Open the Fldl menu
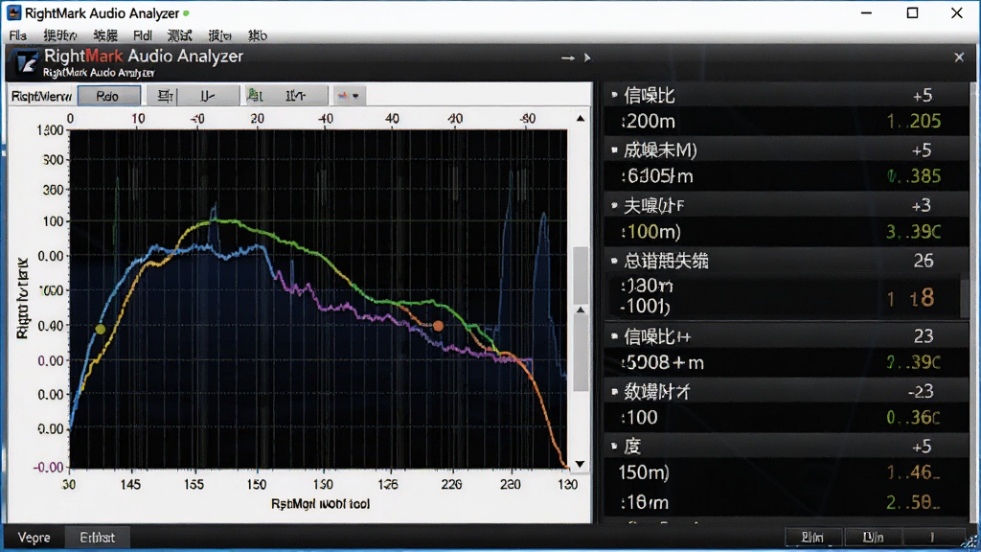Image resolution: width=981 pixels, height=552 pixels. pos(143,35)
